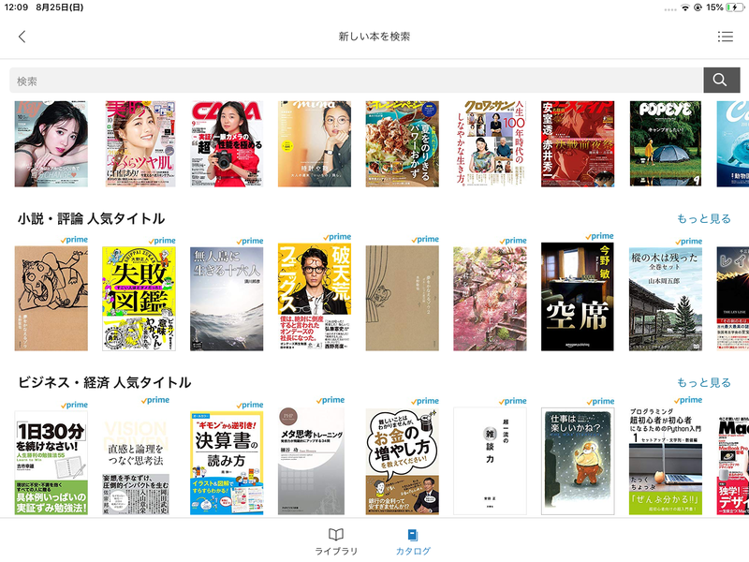Viewport: 749px width, 562px height.
Task: Open the CAPA camera magazine cover
Action: click(227, 144)
